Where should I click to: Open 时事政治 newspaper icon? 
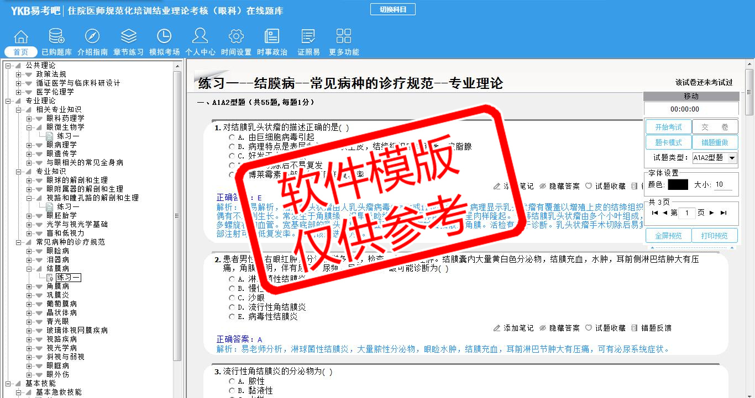tap(272, 37)
